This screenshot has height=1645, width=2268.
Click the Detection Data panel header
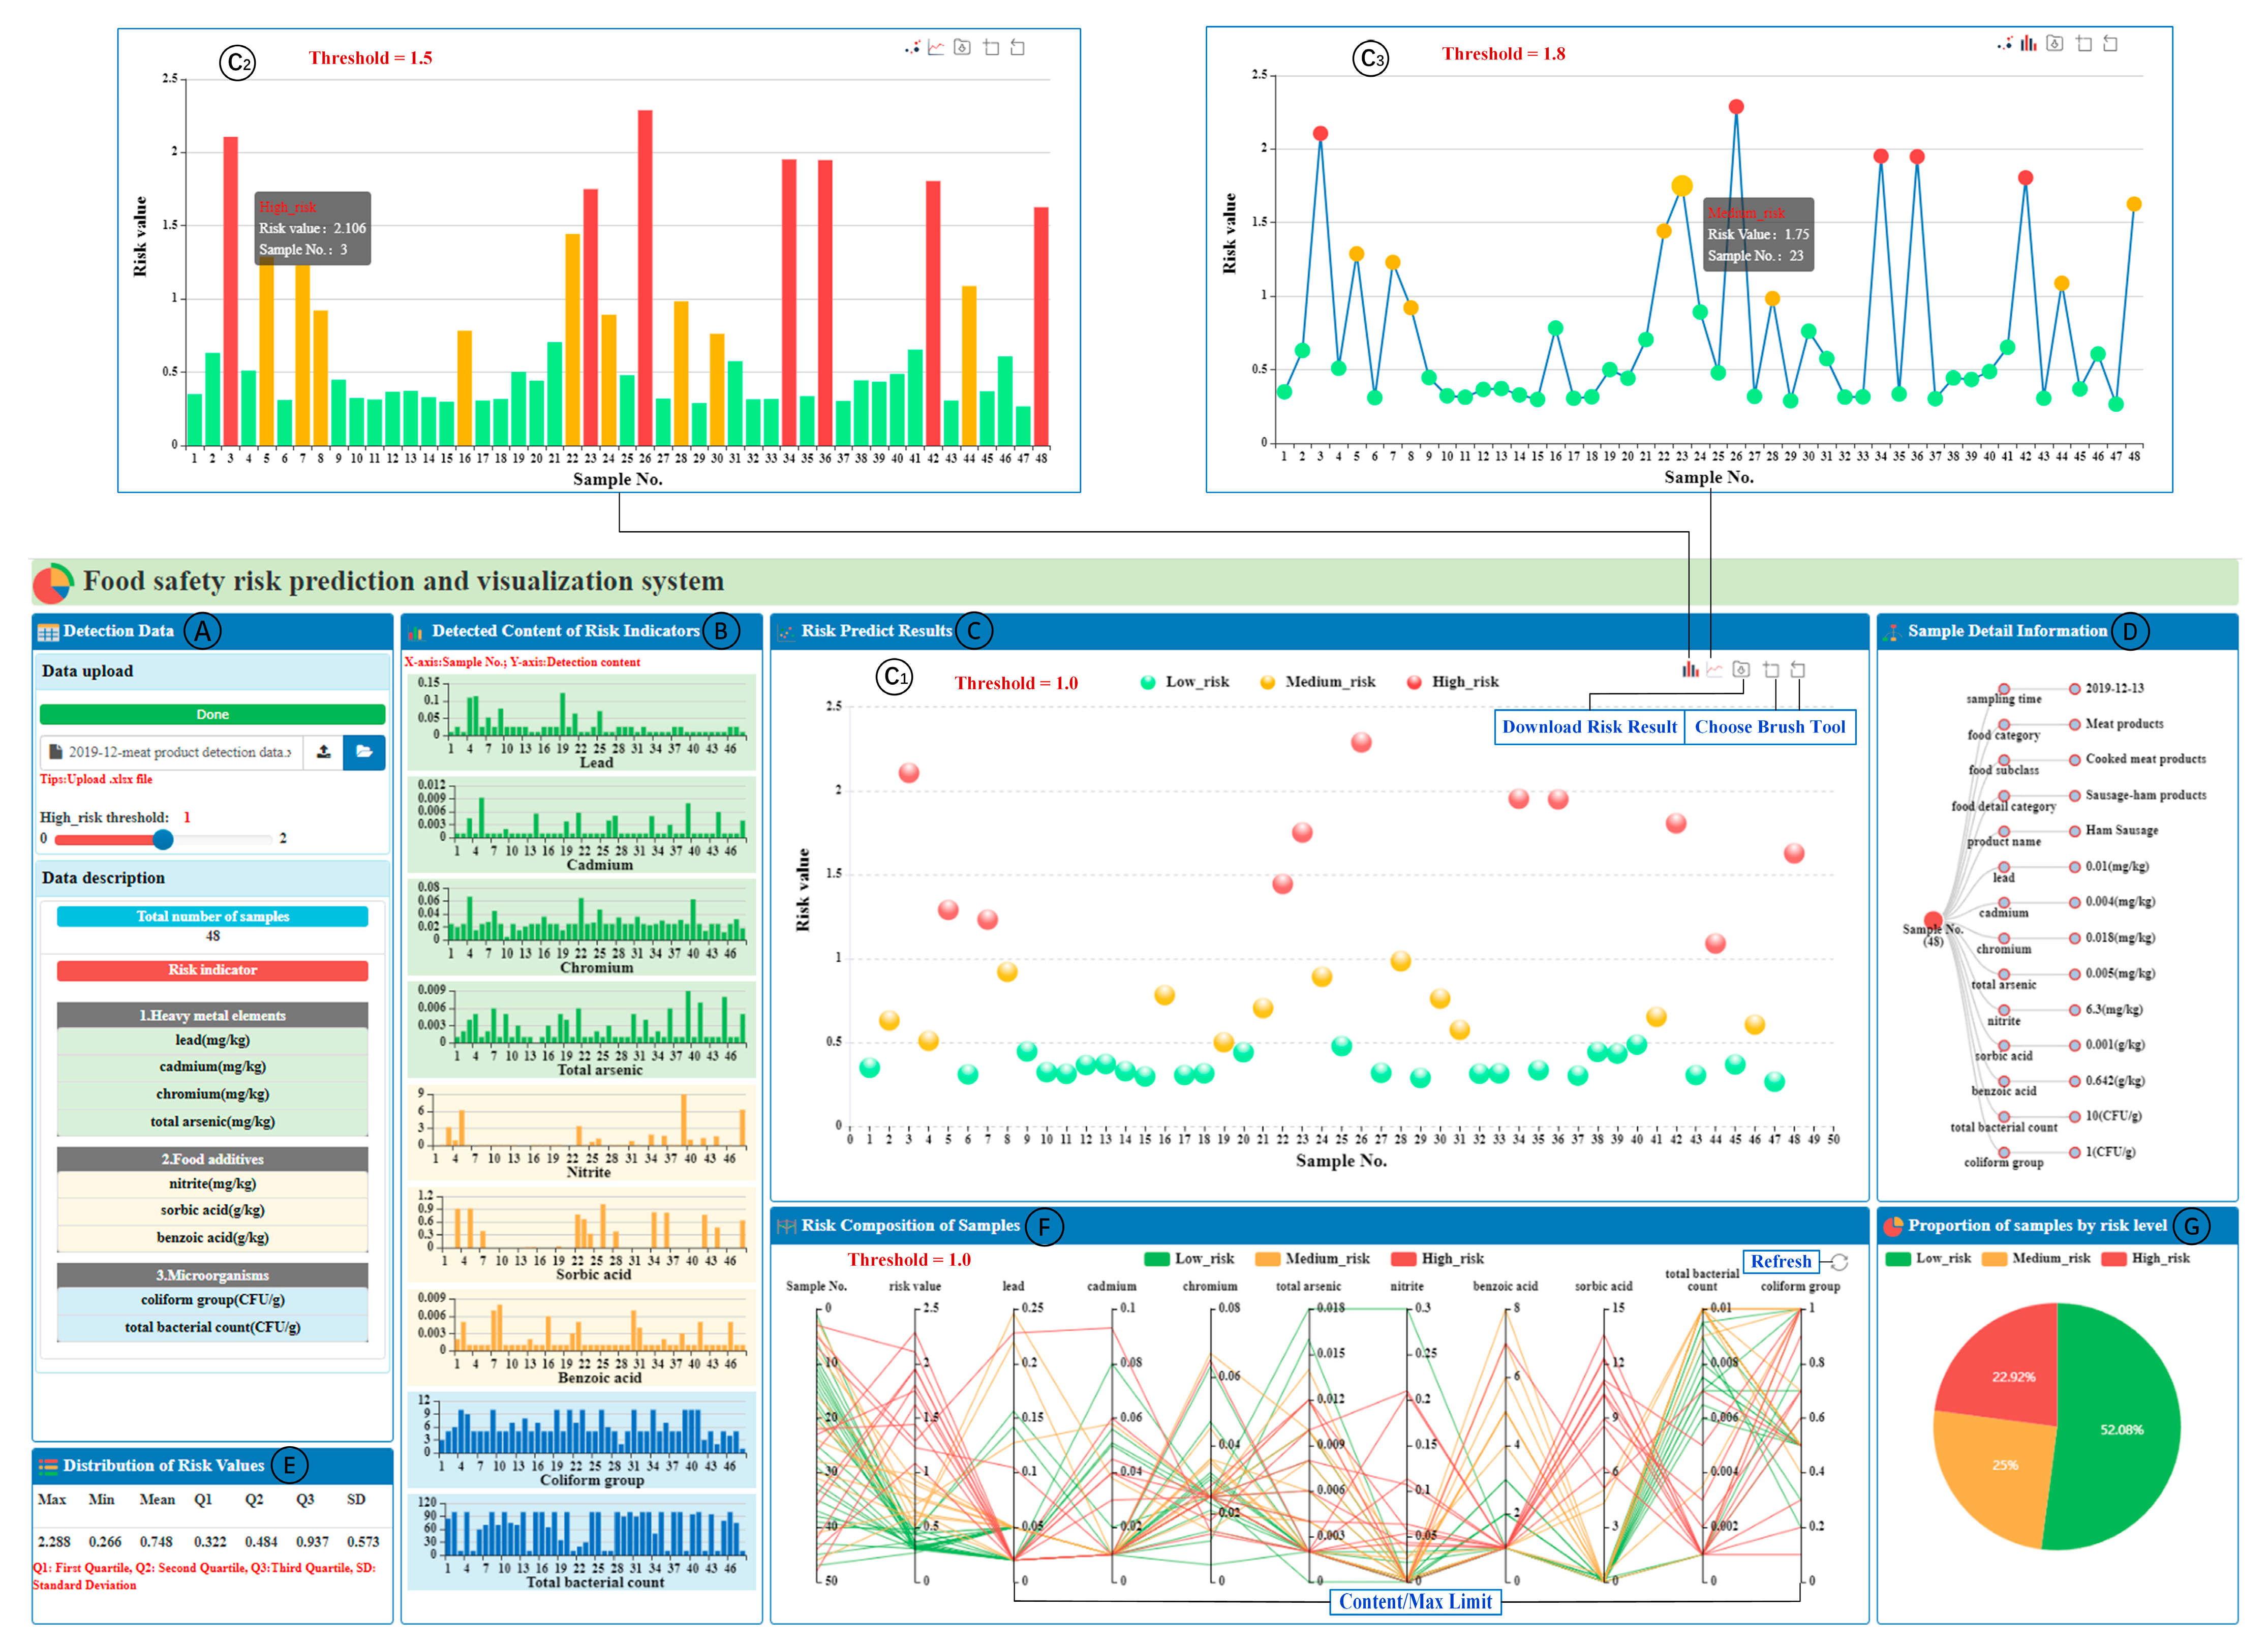coord(118,631)
